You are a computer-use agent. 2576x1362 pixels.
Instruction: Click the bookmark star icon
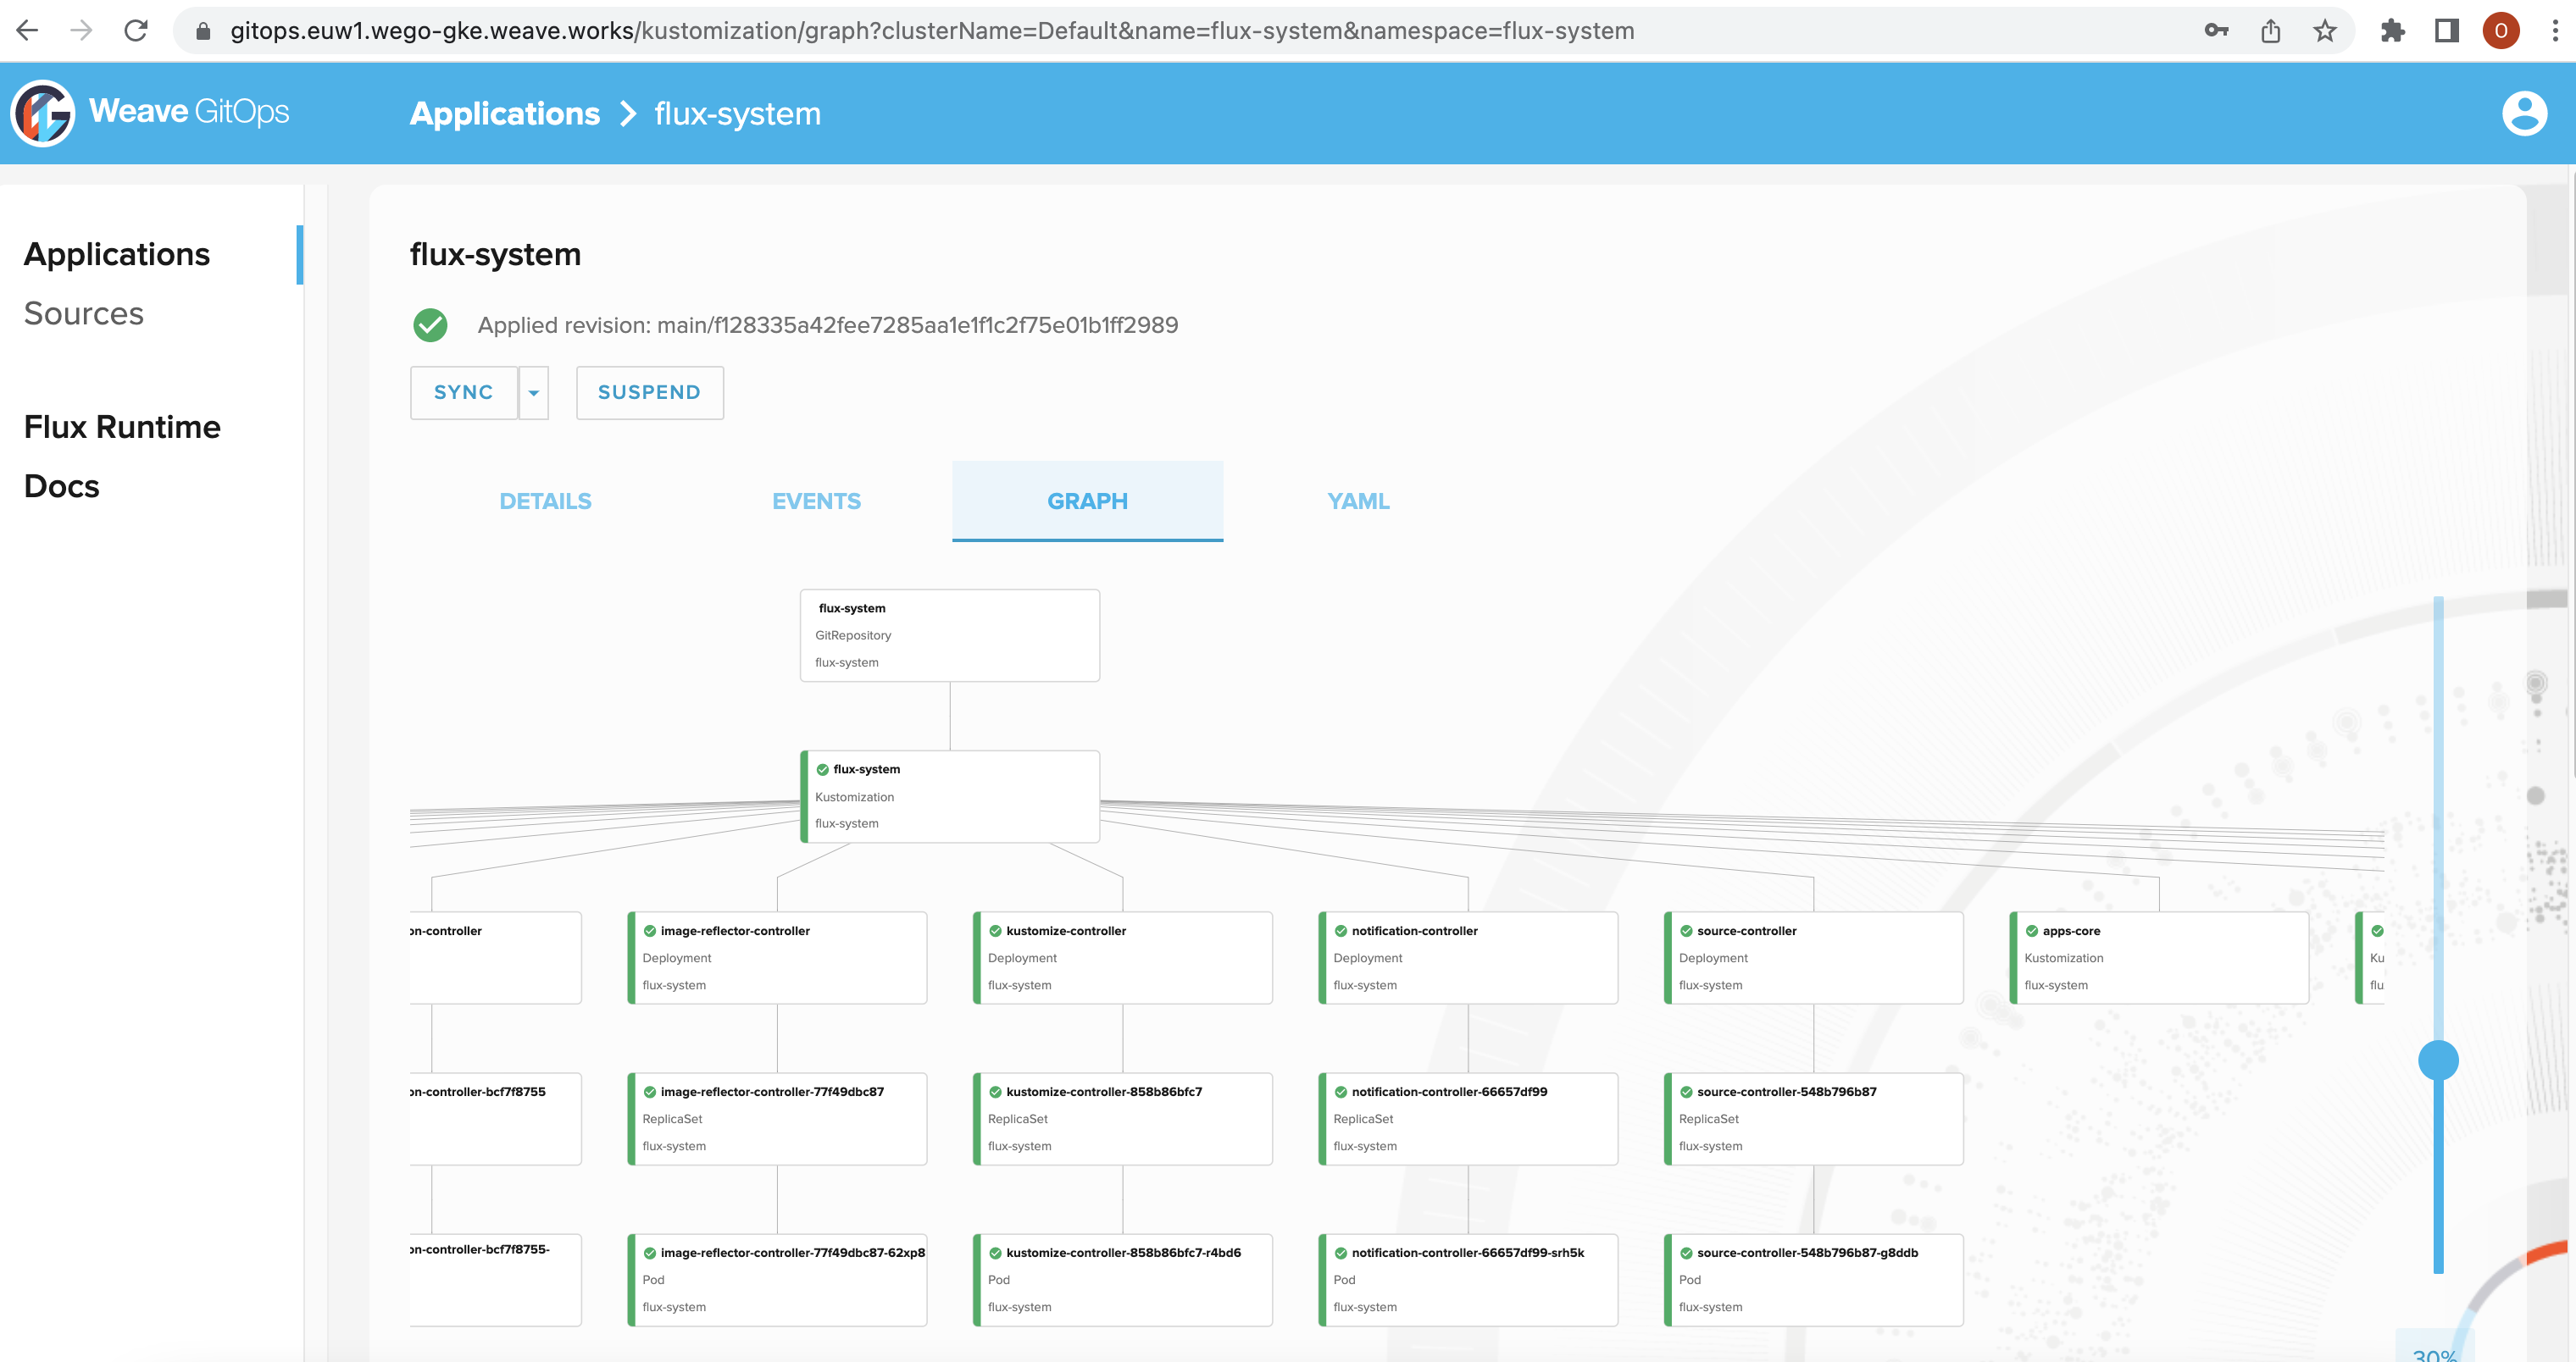(x=2326, y=30)
